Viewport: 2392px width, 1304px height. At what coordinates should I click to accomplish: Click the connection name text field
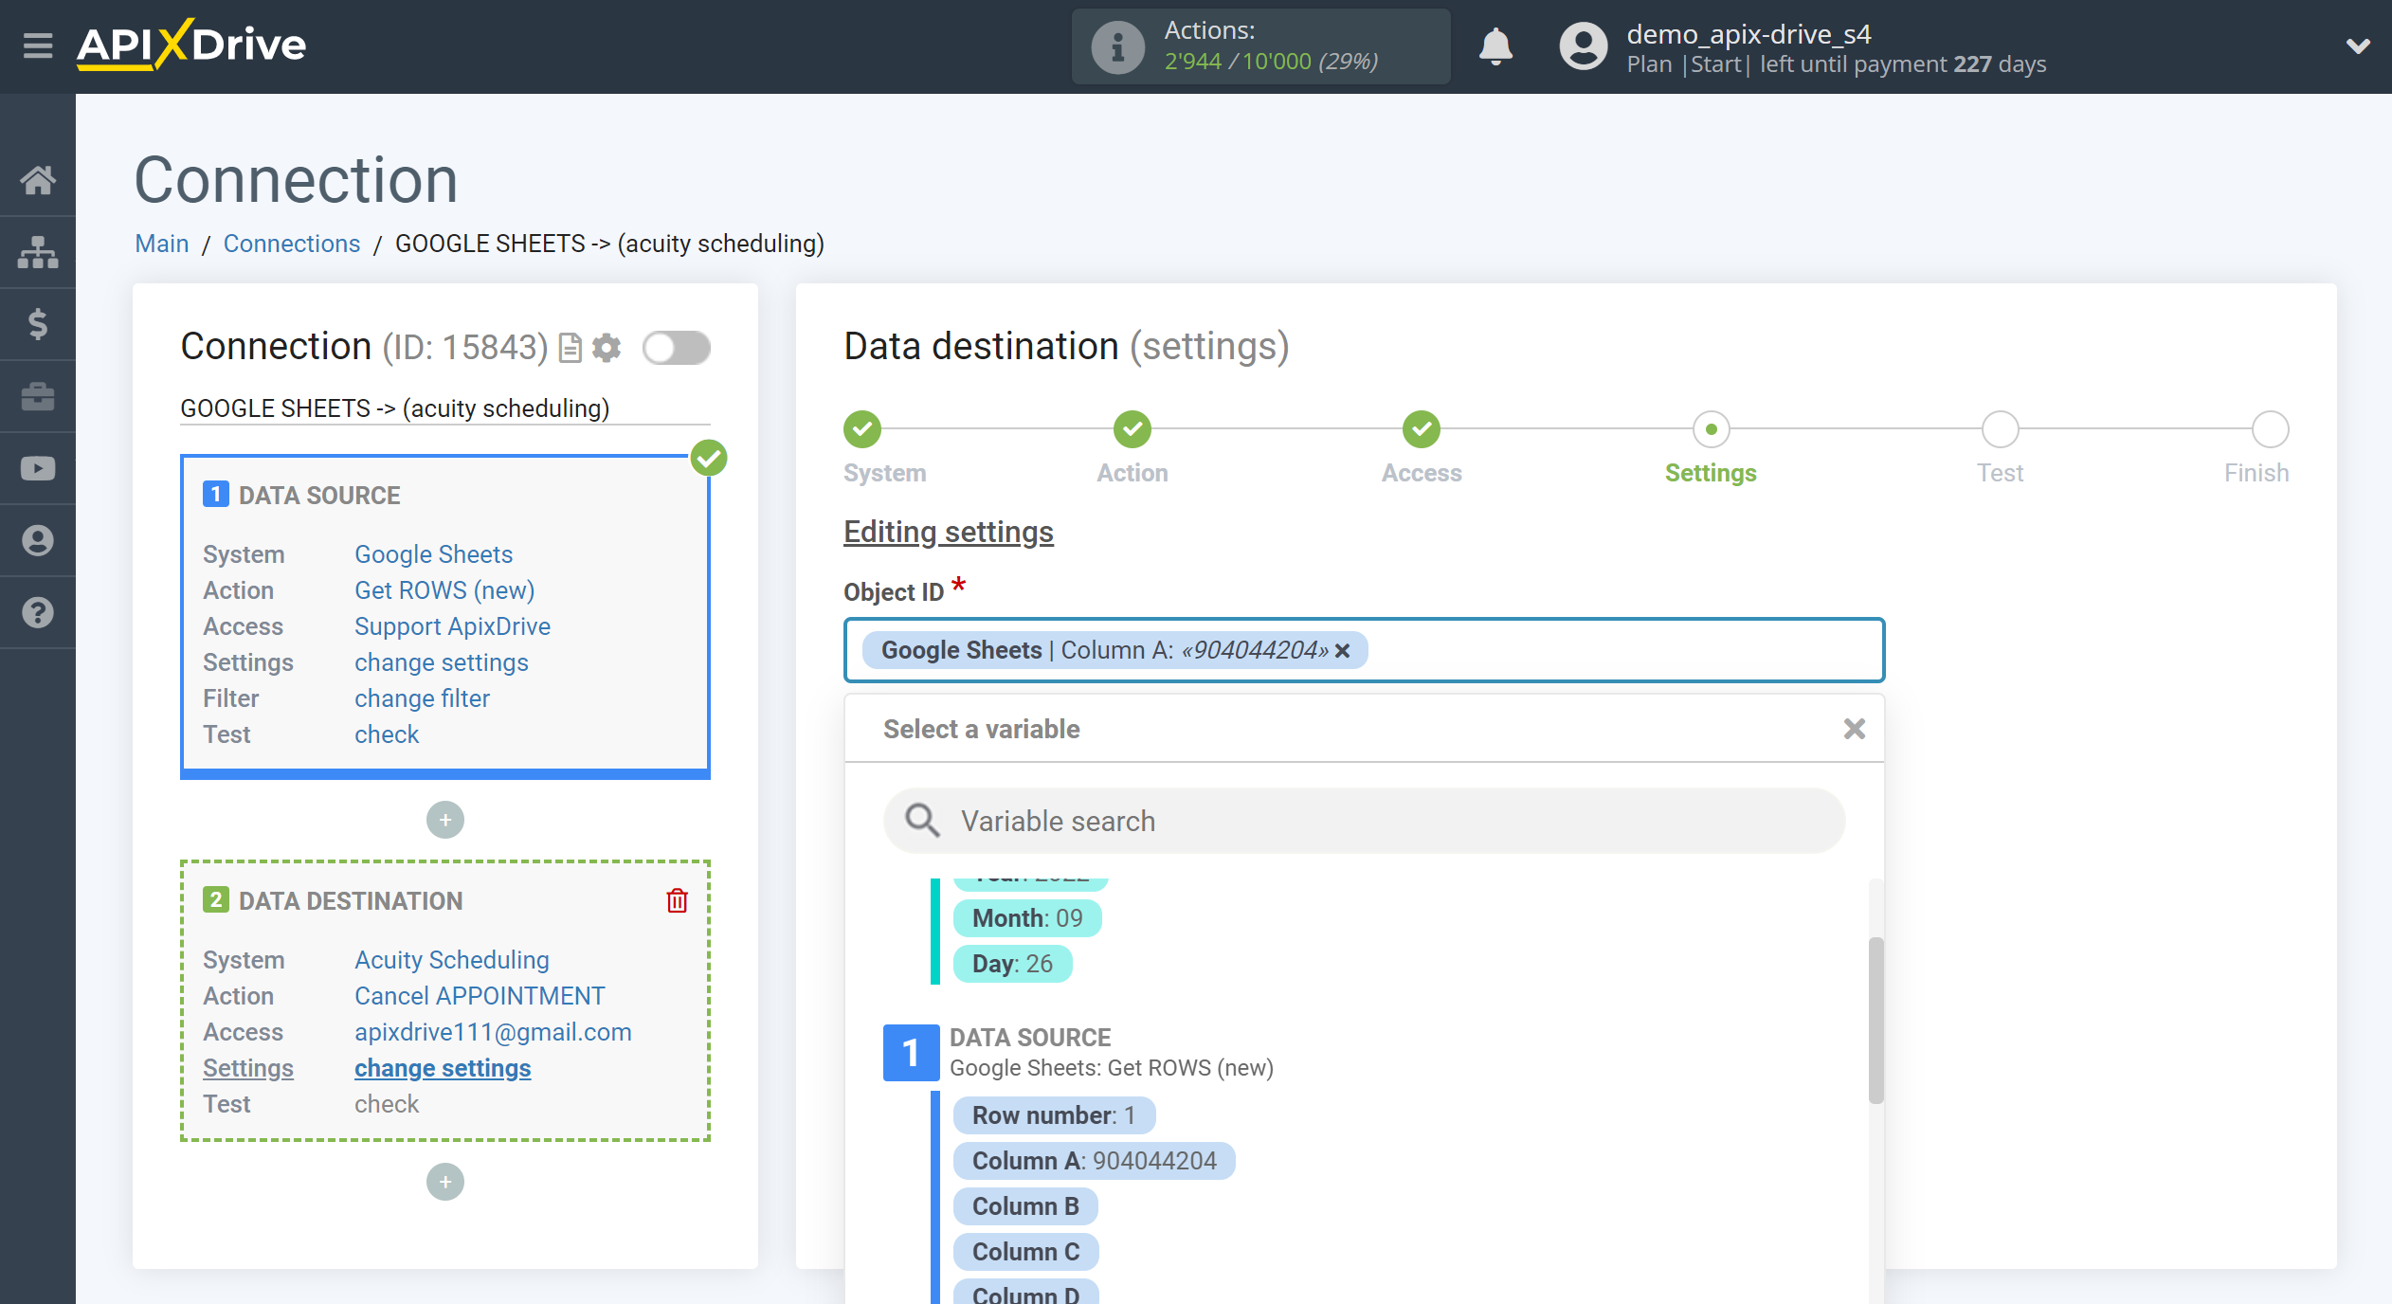pyautogui.click(x=444, y=408)
